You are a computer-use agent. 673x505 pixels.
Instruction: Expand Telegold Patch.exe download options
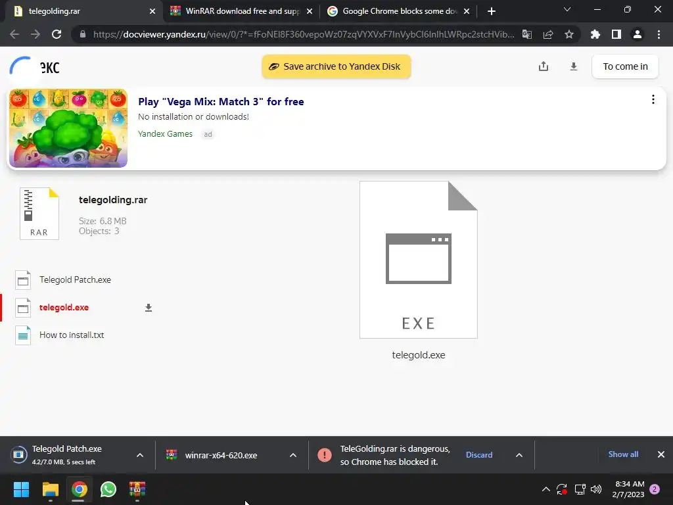click(x=140, y=455)
